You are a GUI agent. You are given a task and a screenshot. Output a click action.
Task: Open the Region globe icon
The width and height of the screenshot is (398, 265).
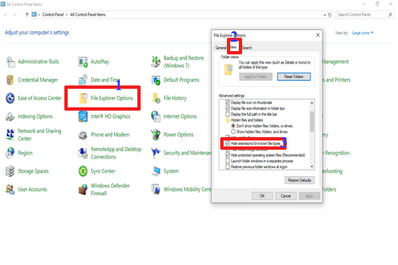tap(10, 153)
